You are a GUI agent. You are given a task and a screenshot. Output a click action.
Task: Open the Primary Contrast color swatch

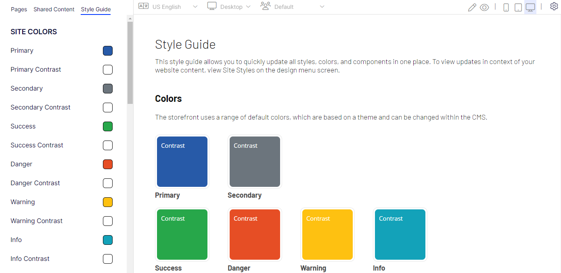(108, 70)
